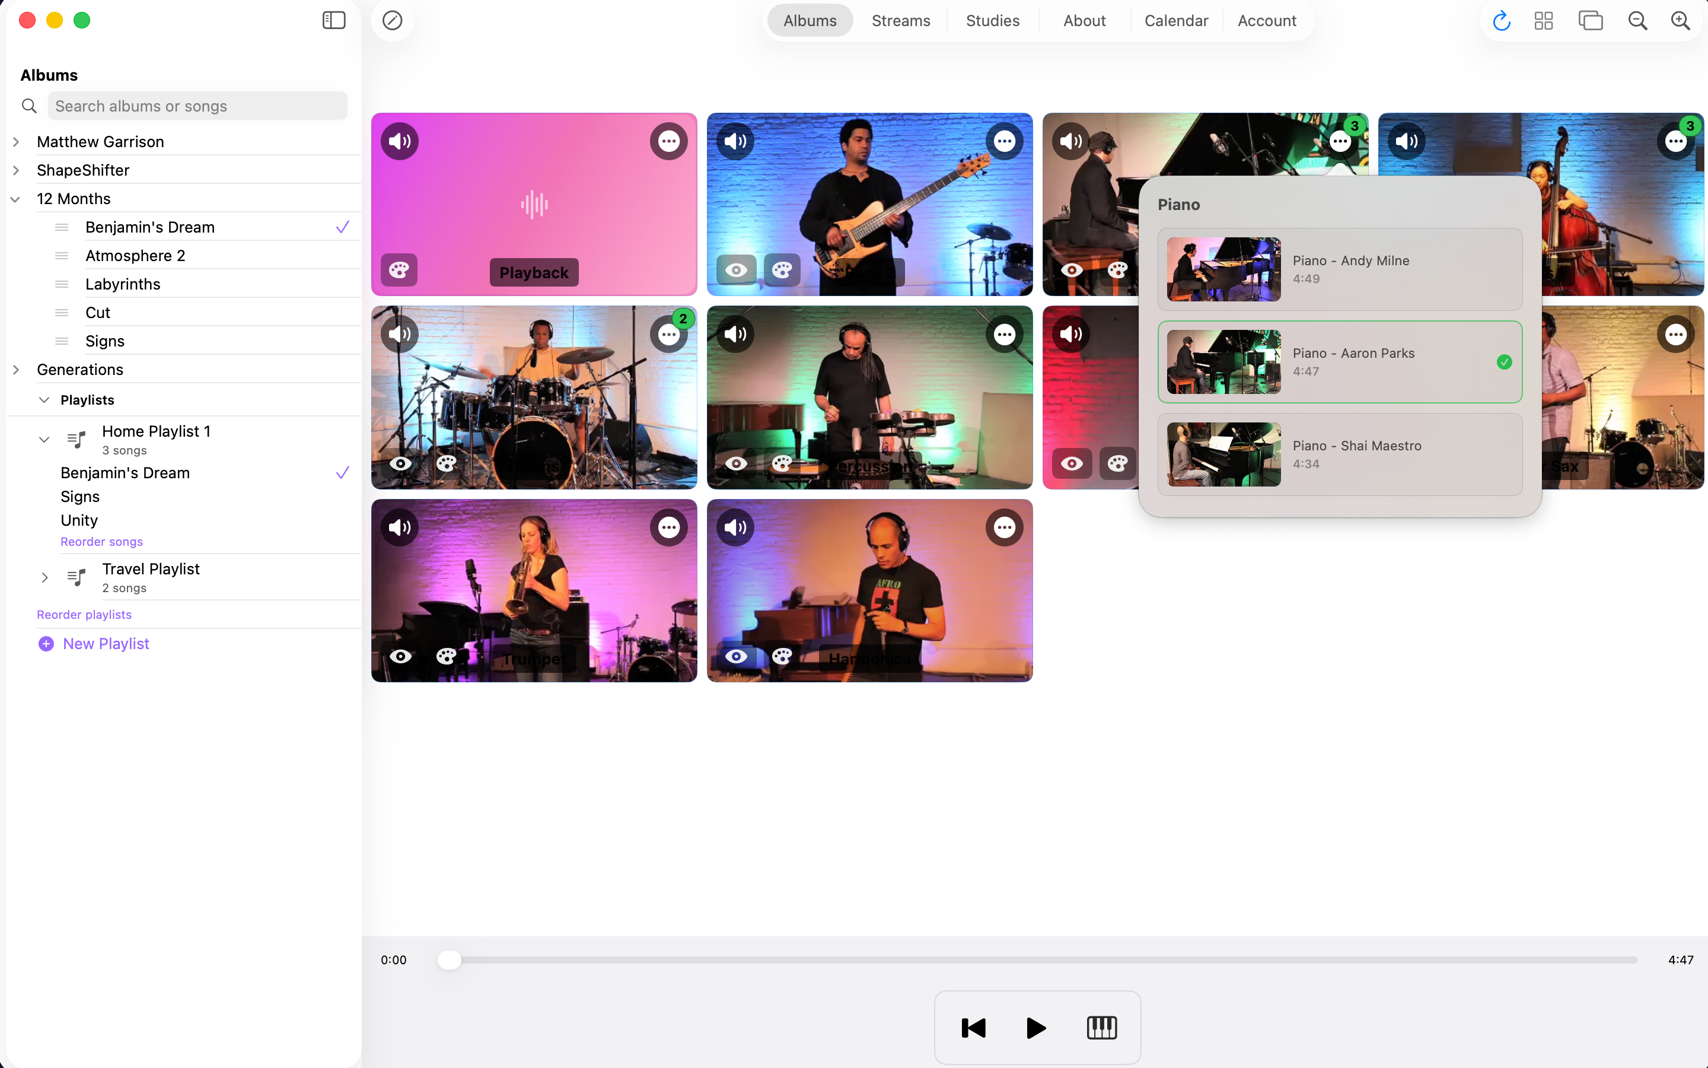Open palette icon on harmonica tile

(782, 656)
